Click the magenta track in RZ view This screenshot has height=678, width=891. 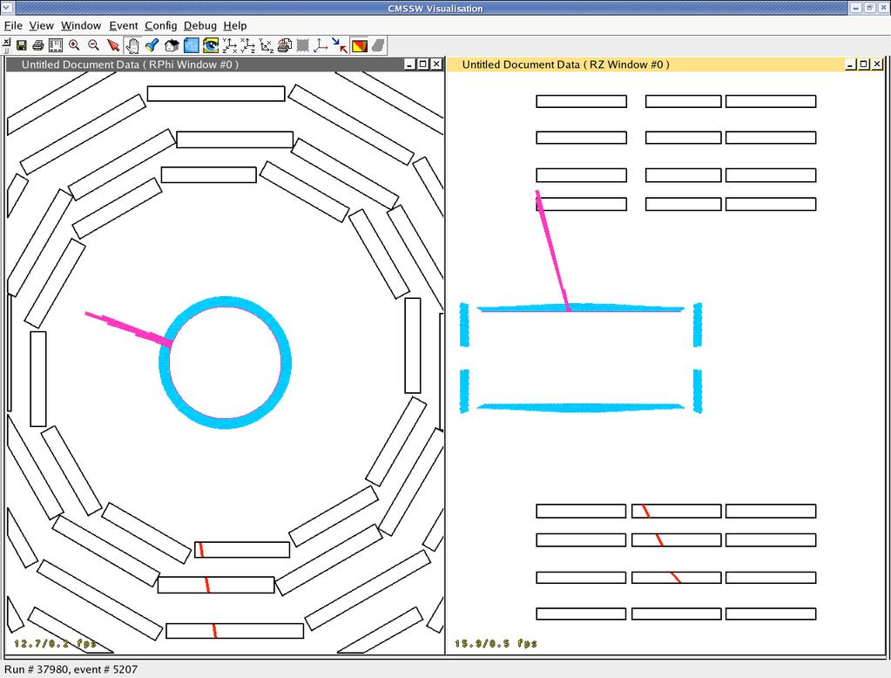coord(552,250)
